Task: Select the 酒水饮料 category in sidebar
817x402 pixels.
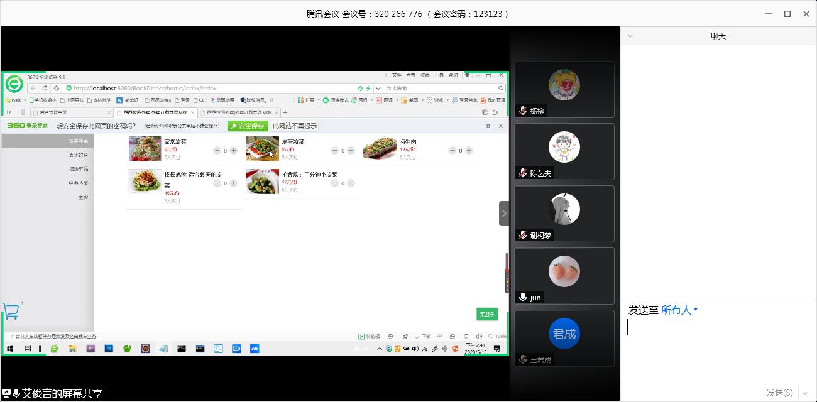Action: 79,155
